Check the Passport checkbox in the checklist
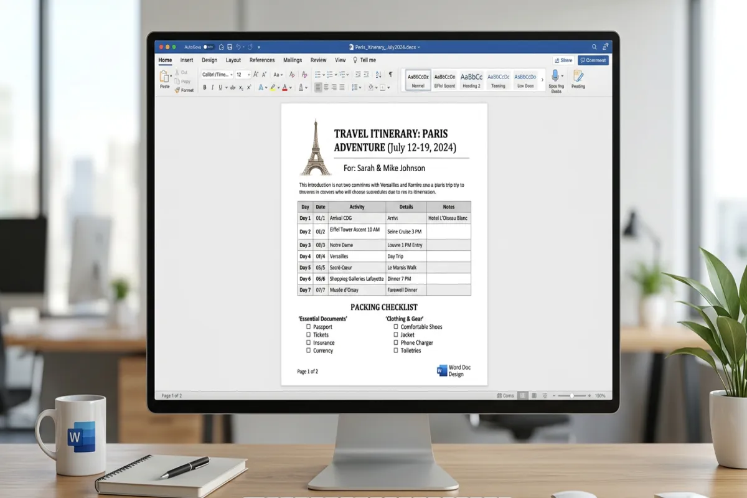The height and width of the screenshot is (498, 747). 309,327
